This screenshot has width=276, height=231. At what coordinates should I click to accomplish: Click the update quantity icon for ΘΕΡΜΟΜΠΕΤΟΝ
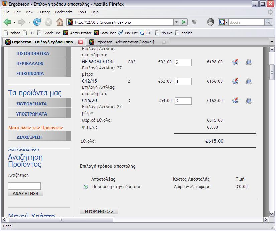[x=235, y=62]
